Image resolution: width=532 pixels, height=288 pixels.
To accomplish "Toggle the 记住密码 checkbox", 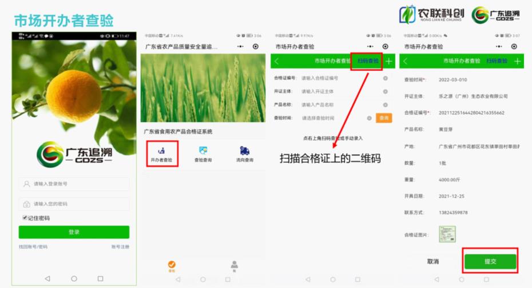I will coord(25,218).
